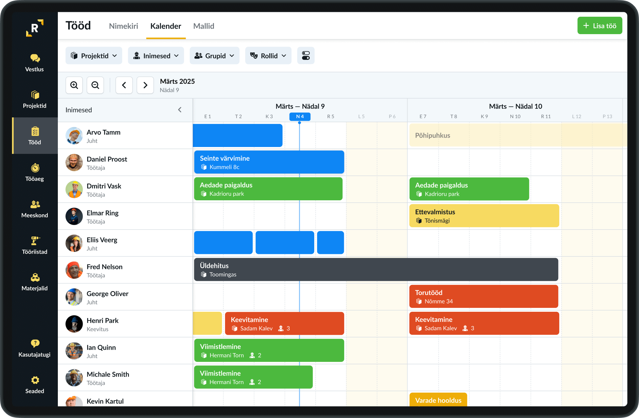Switch to the Mallid tab
The image size is (639, 418).
(203, 26)
